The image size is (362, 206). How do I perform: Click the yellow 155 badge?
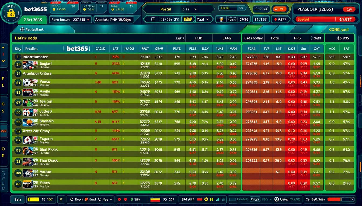pyautogui.click(x=187, y=19)
